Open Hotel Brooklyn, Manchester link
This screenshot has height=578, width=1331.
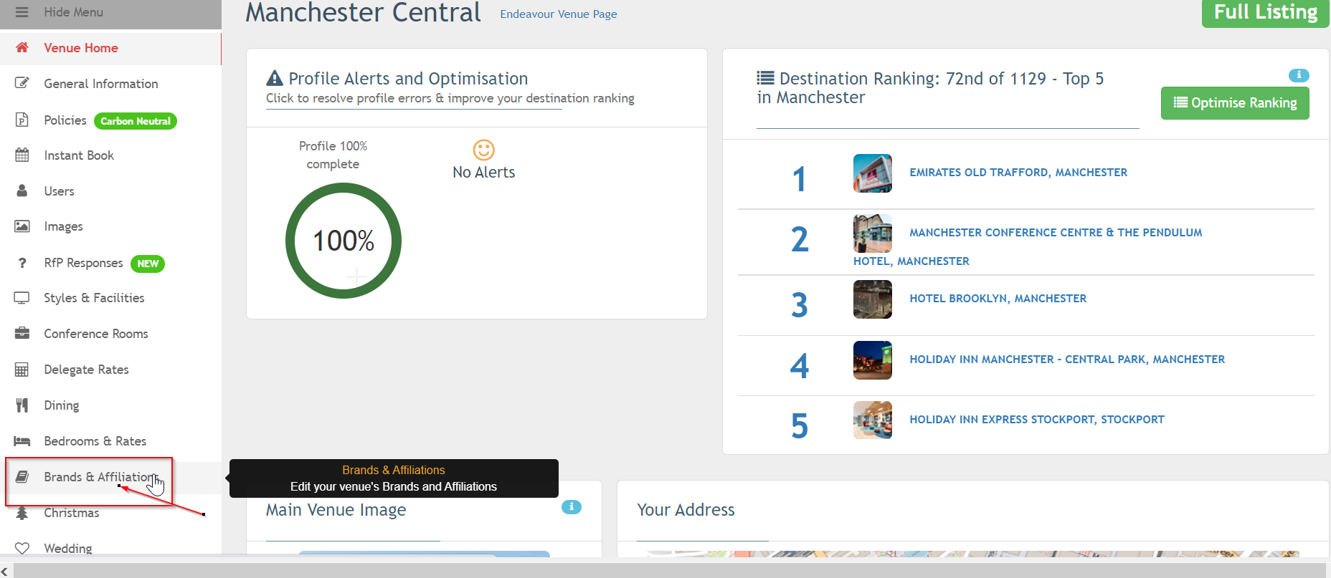coord(998,299)
